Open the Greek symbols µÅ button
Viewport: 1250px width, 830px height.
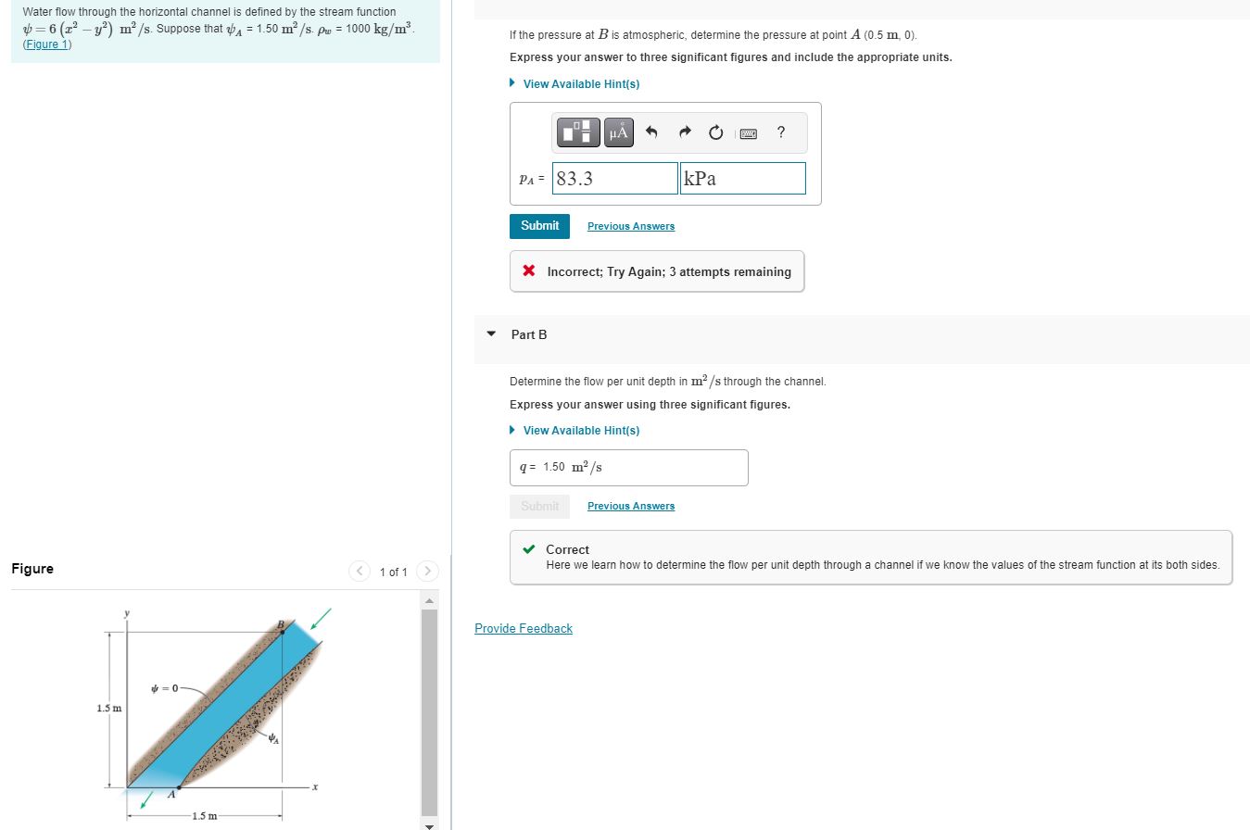(619, 132)
